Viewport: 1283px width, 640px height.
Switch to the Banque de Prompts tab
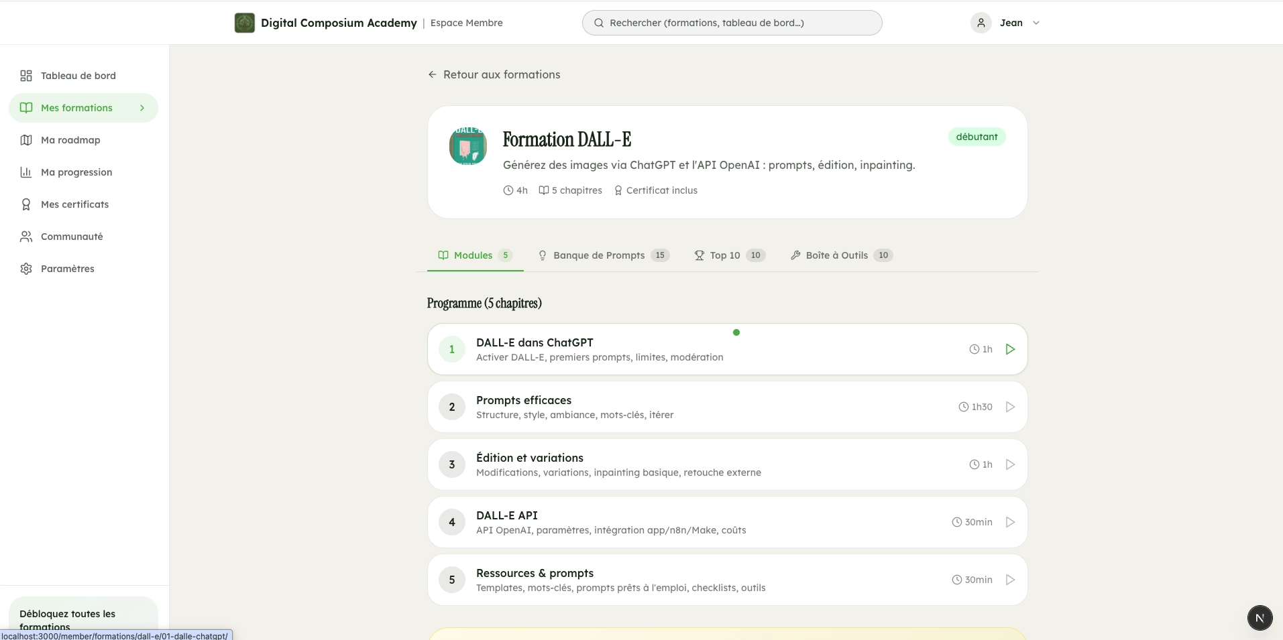599,255
